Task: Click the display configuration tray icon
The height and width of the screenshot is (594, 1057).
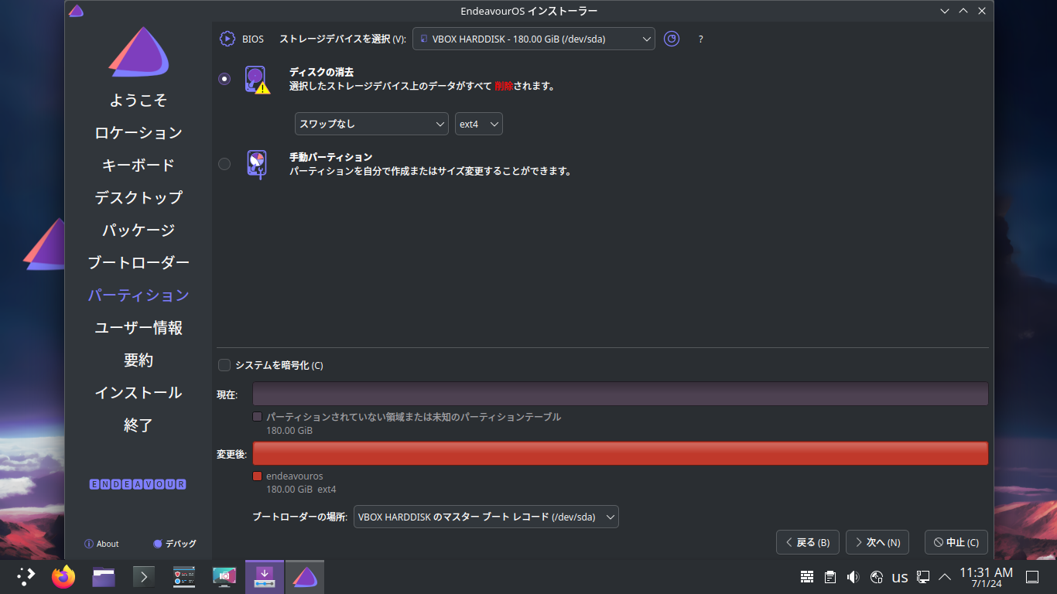Action: pos(923,576)
